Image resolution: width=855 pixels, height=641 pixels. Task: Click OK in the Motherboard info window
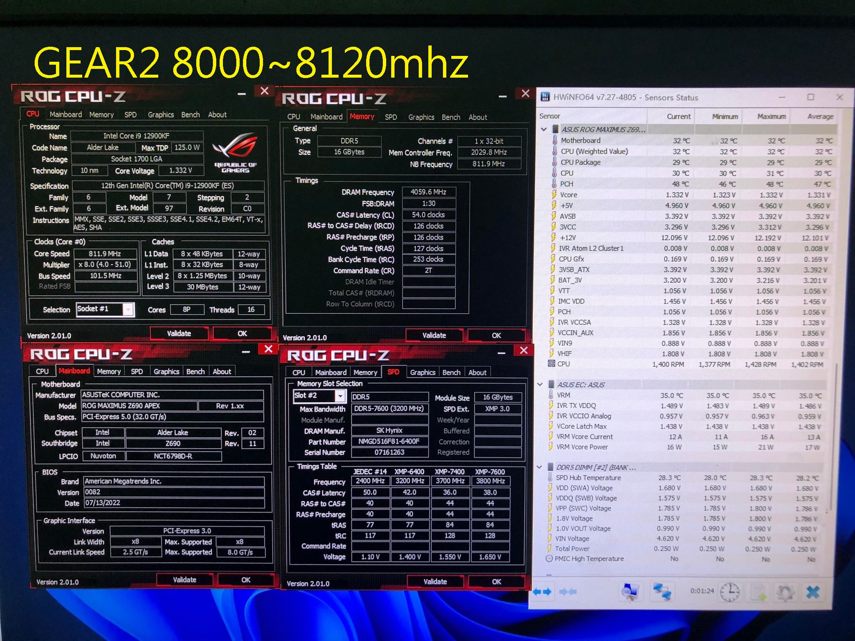point(246,580)
